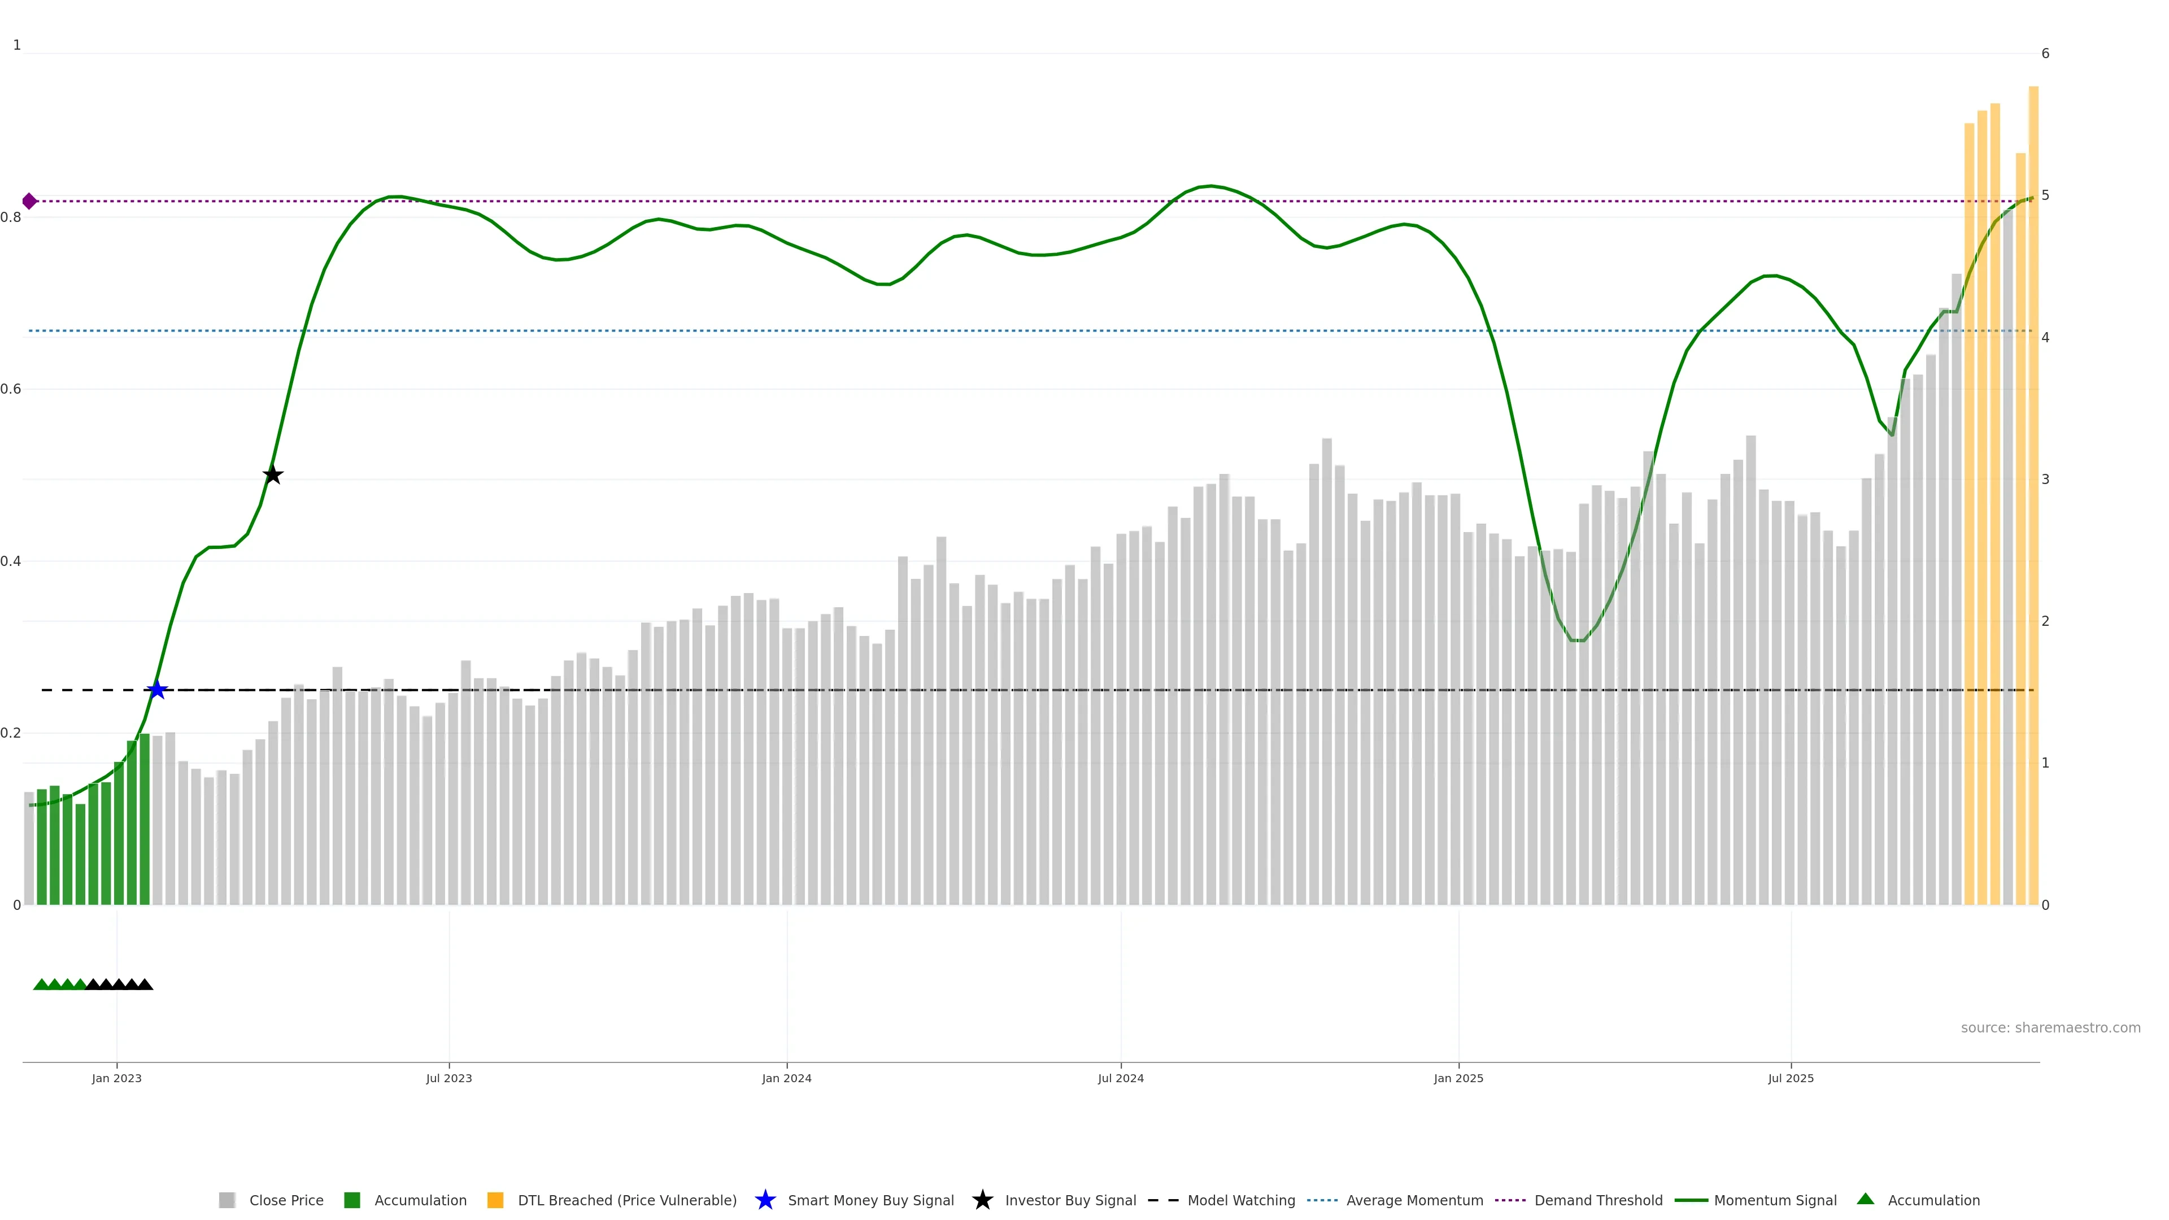Click the green Accumulation square swatch in legend
The width and height of the screenshot is (2169, 1220).
352,1200
